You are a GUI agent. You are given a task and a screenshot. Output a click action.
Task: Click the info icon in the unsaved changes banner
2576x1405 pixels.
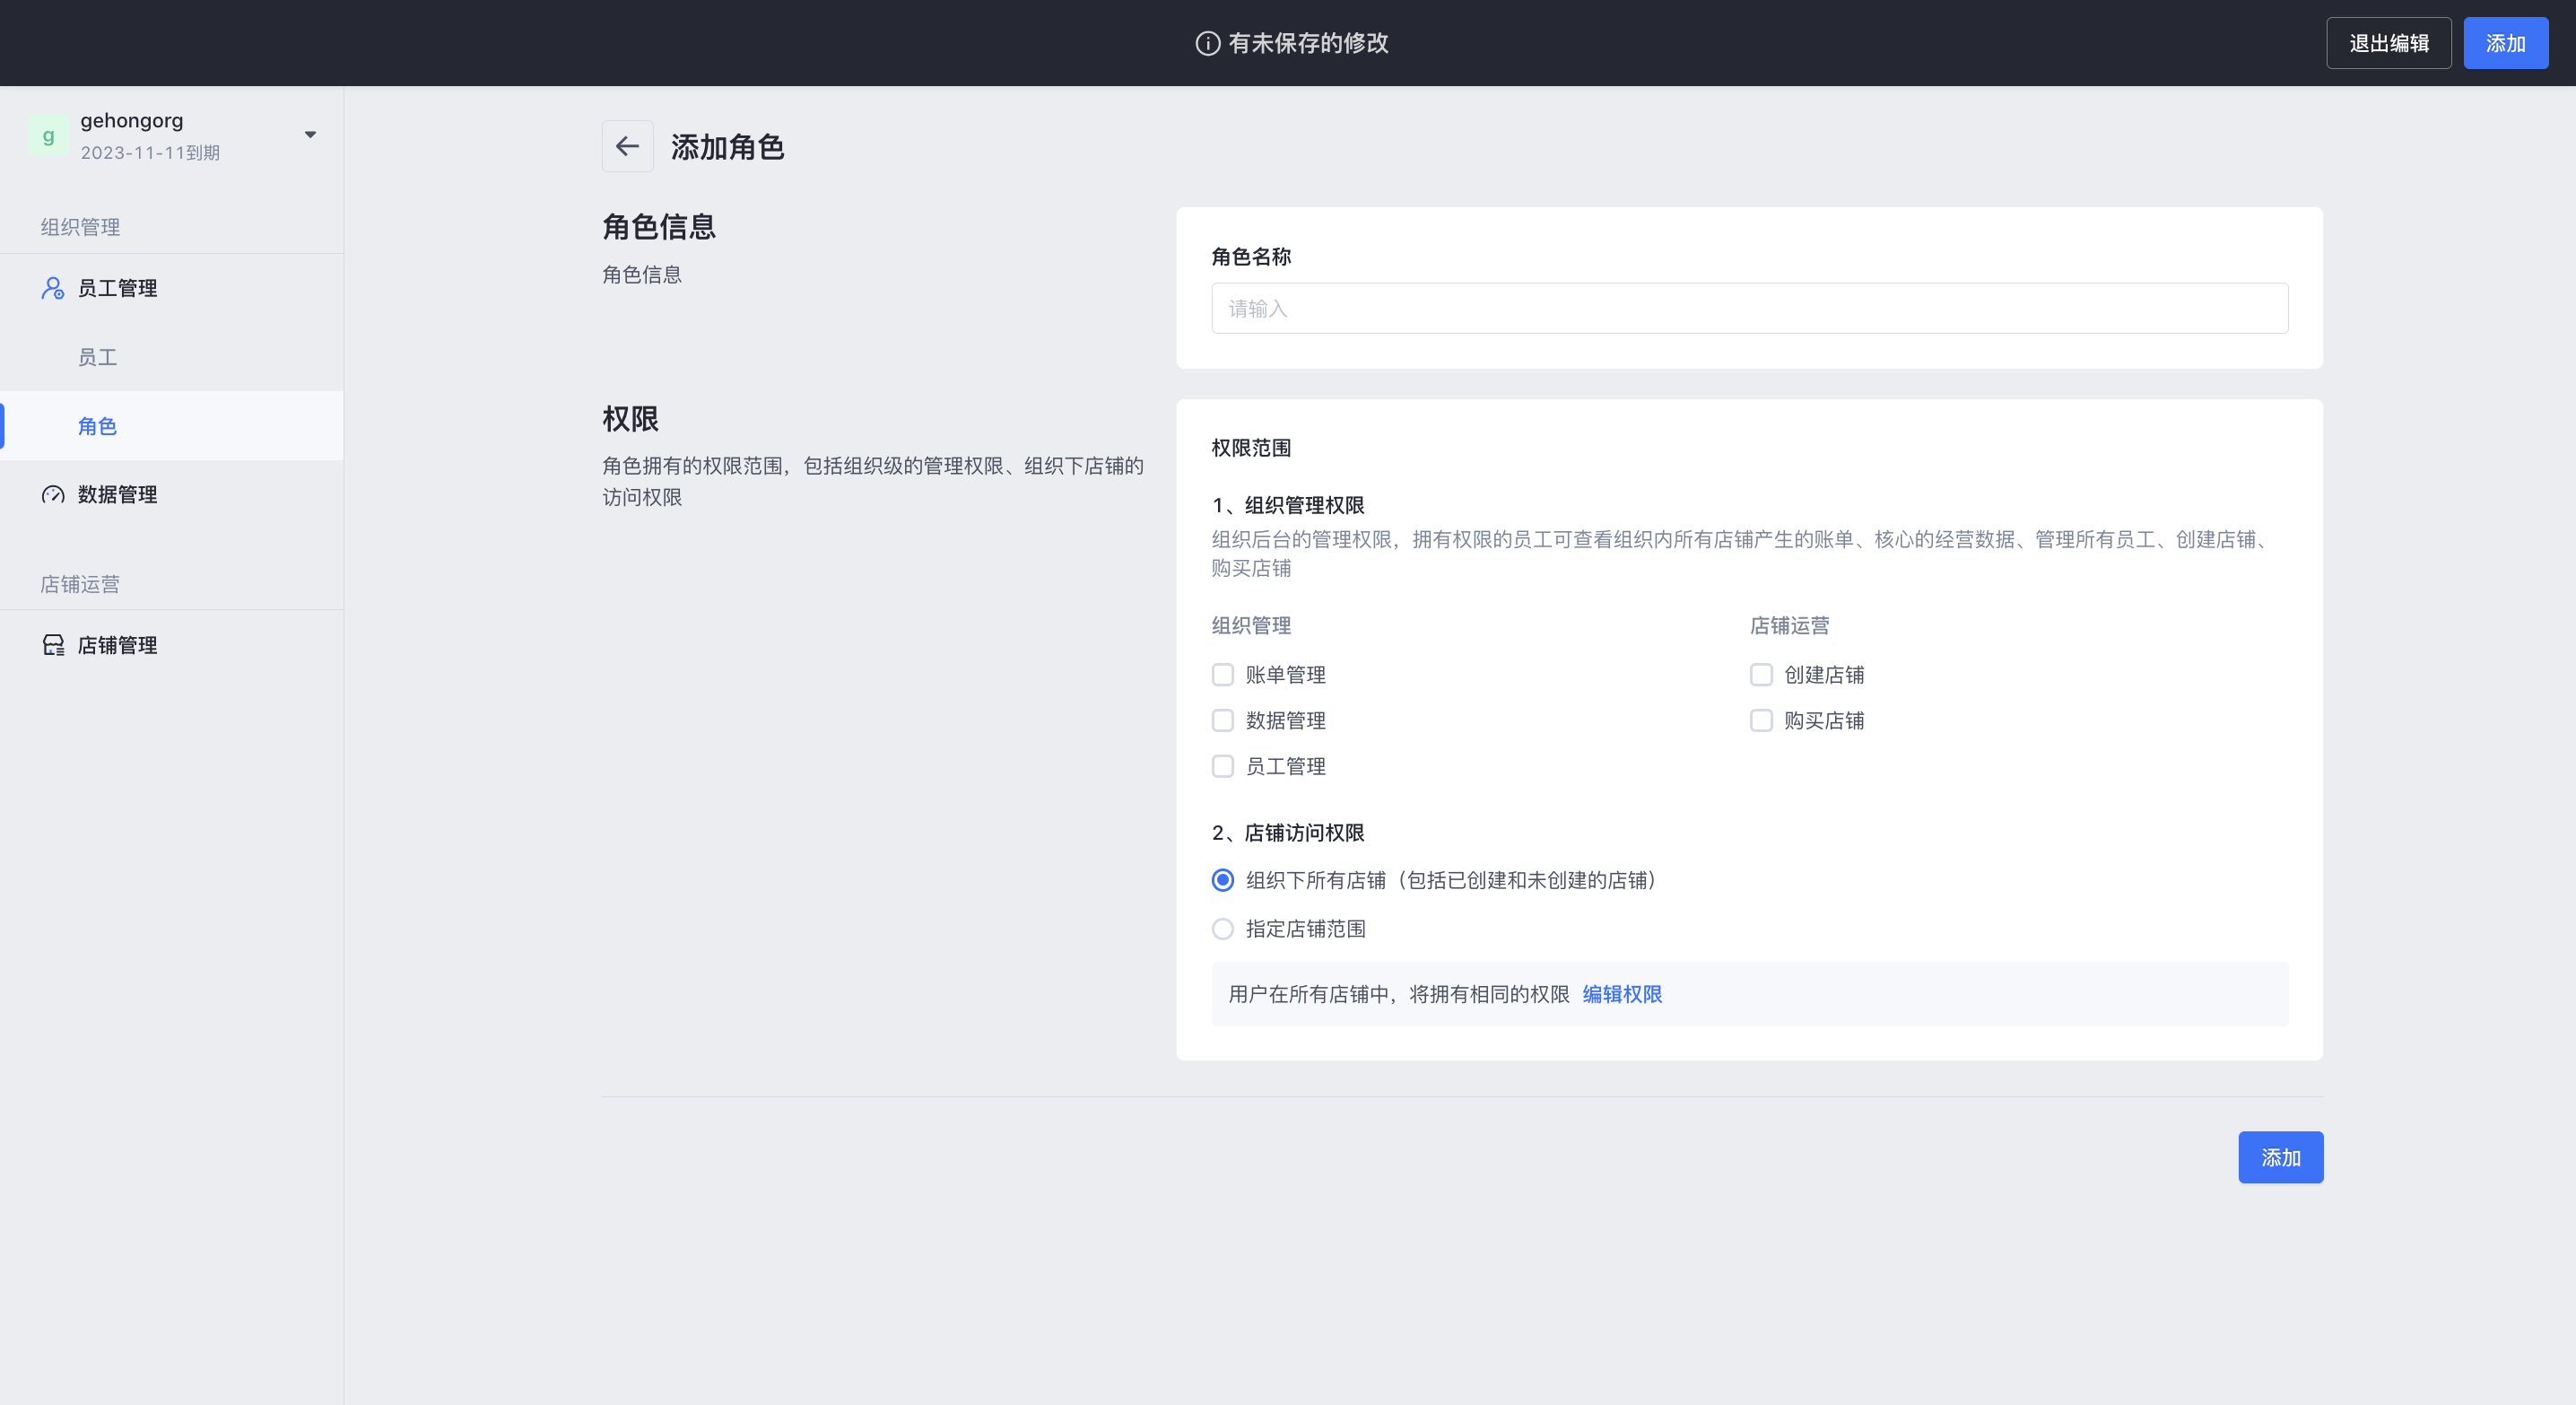pyautogui.click(x=1207, y=43)
